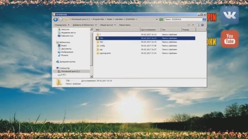The width and height of the screenshot is (248, 139).
Task: Click the navigation pane scrollbar down arrow
Action: [91, 76]
